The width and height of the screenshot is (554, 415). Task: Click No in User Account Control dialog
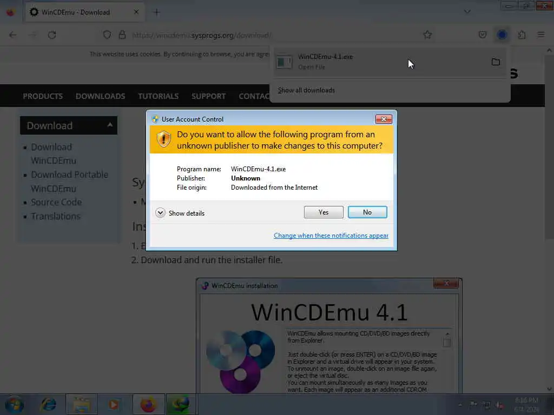tap(367, 212)
